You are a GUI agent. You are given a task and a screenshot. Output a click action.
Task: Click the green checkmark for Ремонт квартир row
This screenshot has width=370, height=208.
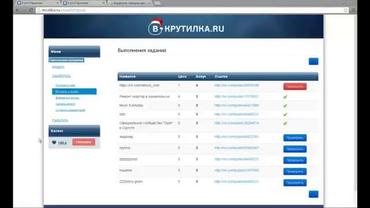coord(285,96)
